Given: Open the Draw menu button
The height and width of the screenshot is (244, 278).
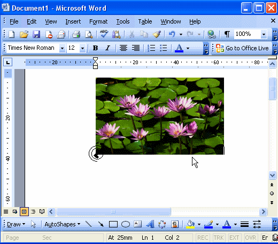Looking at the screenshot, I should click(x=16, y=224).
